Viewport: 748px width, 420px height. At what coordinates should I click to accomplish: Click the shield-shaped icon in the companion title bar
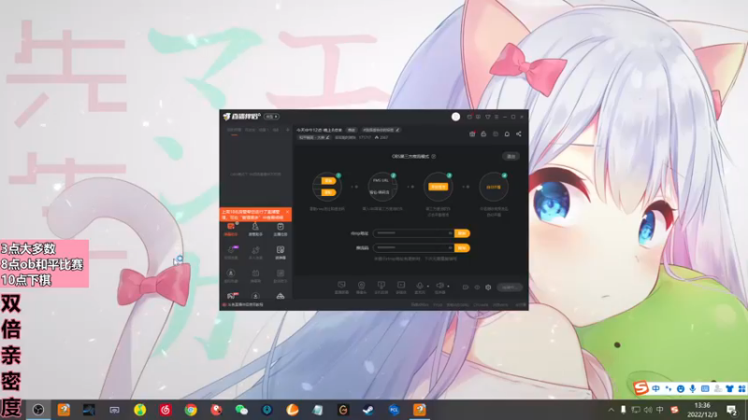tap(487, 117)
